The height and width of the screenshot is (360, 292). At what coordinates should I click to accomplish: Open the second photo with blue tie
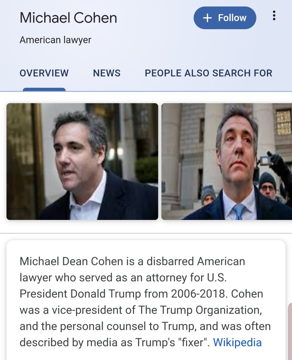(227, 162)
